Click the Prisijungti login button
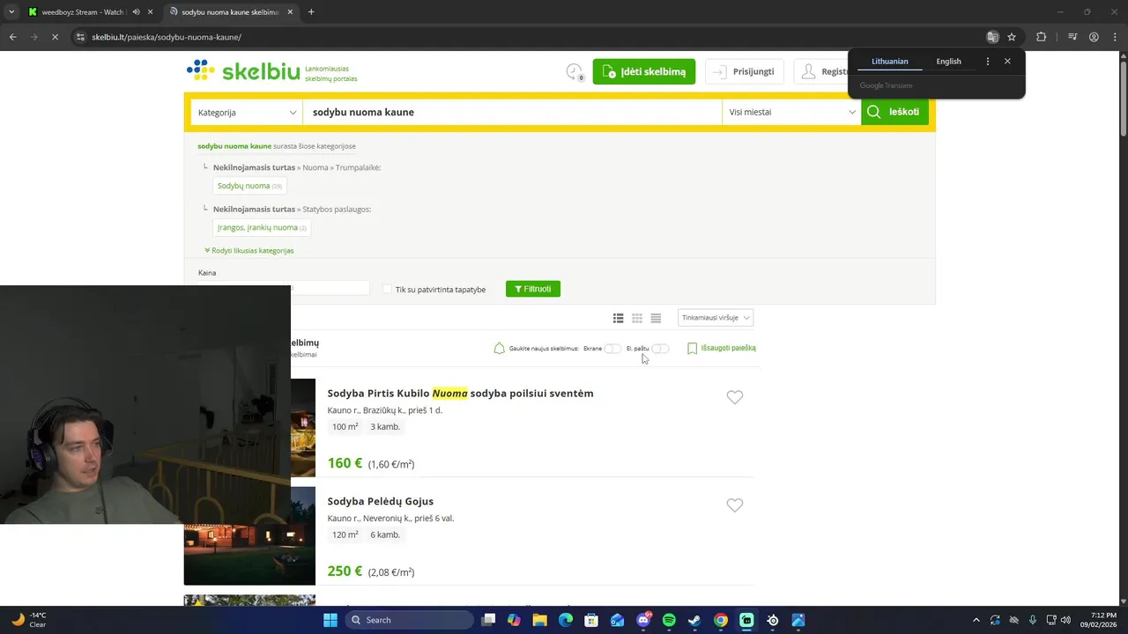Screen dimensions: 1128x634 tap(745, 72)
